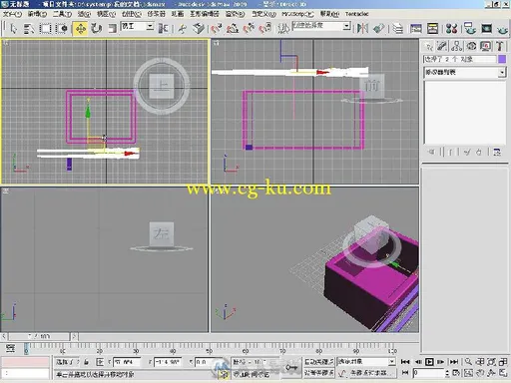Screen dimensions: 511x383
Task: Open the Material Editor icon
Action: pyautogui.click(x=452, y=29)
